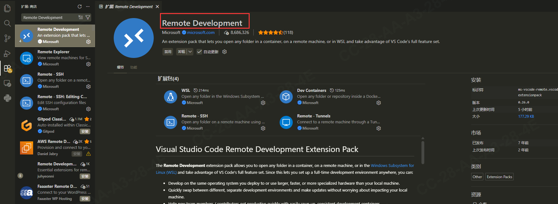Switch to the features tab

coord(133,67)
